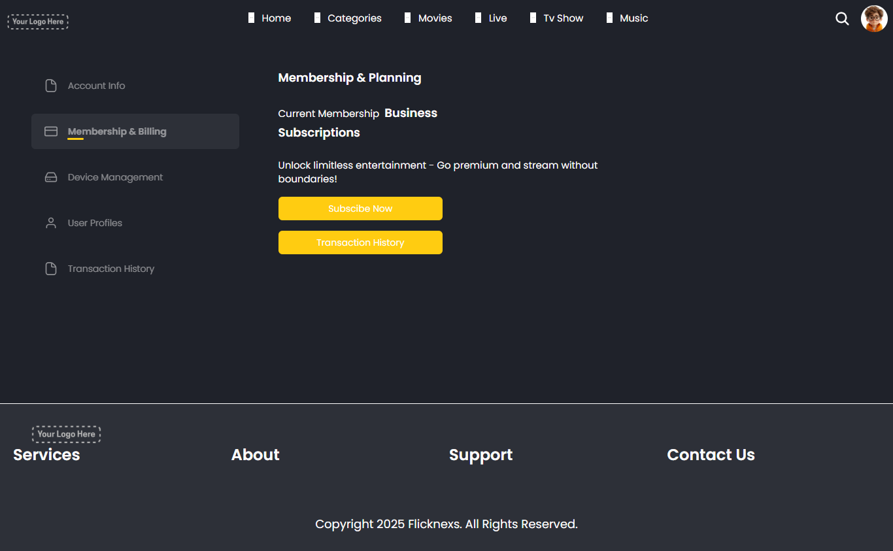
Task: Click the header 'Your Logo Here' logo
Action: (x=38, y=22)
